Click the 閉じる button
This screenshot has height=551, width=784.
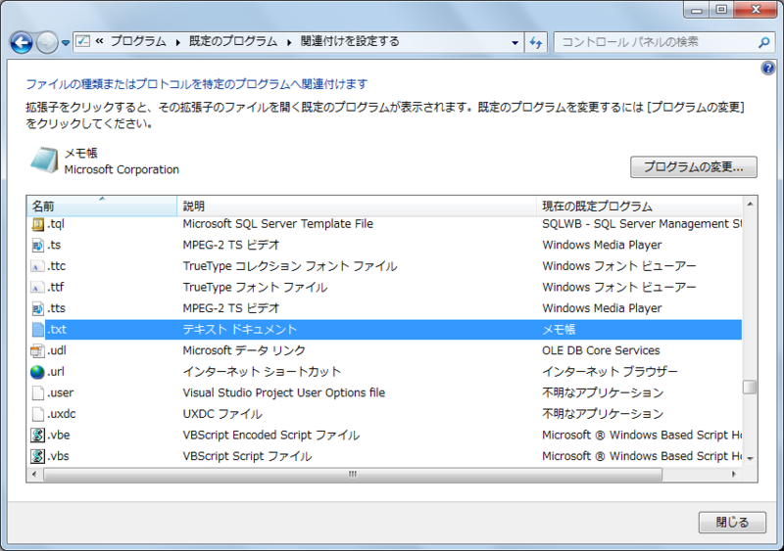[732, 523]
